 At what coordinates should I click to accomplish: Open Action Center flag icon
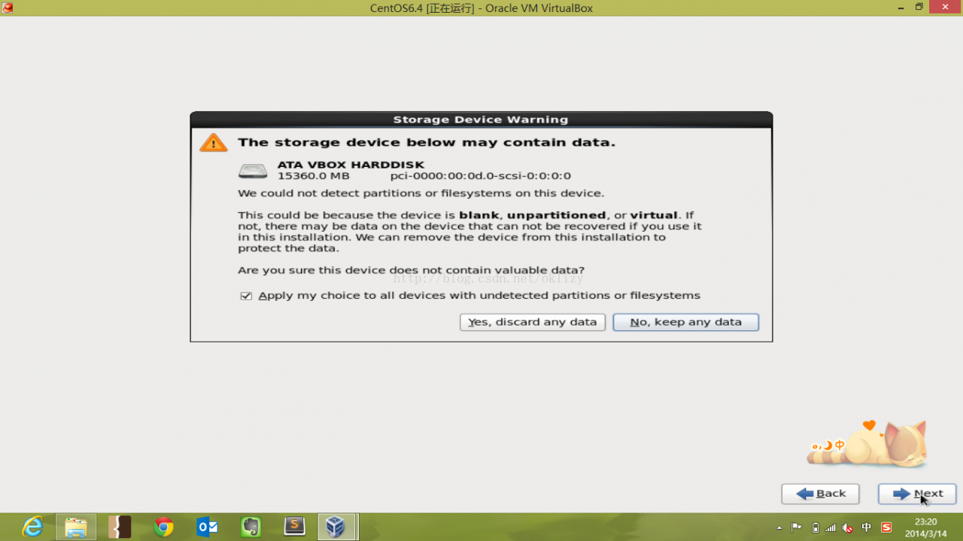pos(797,527)
